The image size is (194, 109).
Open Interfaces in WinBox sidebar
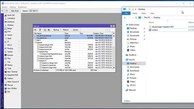pos(11,22)
